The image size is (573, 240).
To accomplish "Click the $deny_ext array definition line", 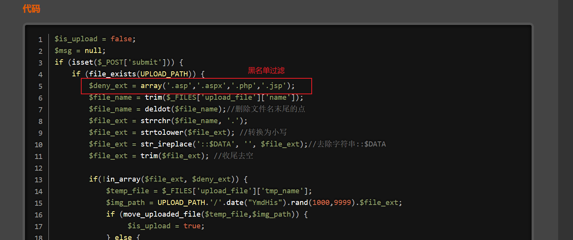I will click(x=192, y=86).
